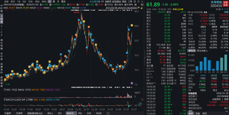Select the BOLL indicator tab
The width and height of the screenshot is (229, 115).
(x=50, y=113)
